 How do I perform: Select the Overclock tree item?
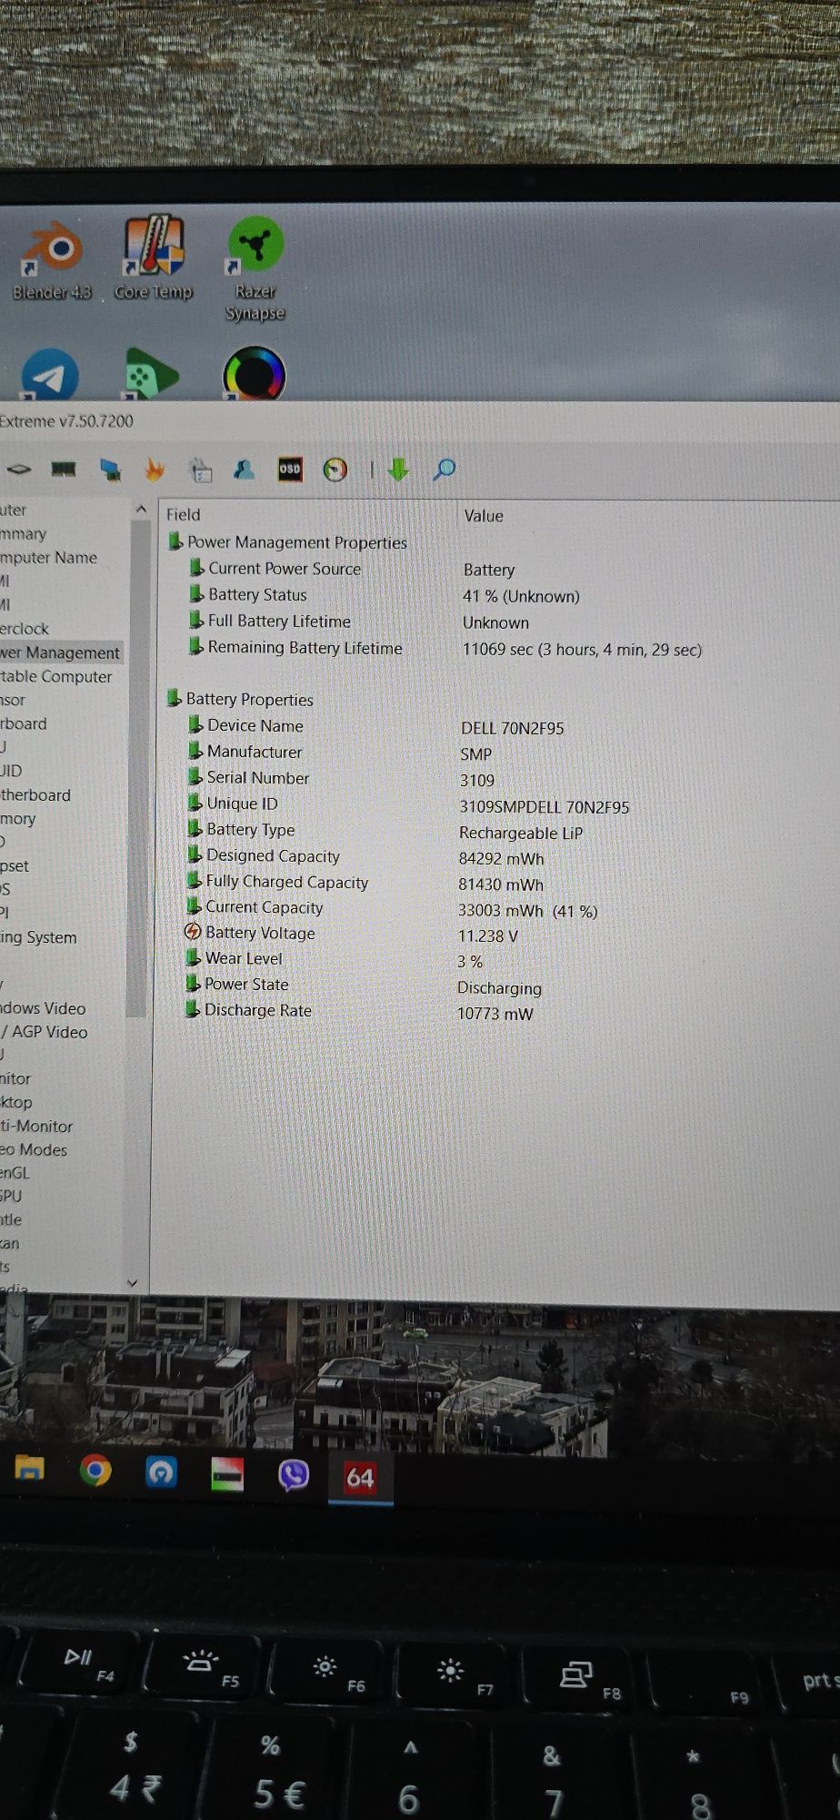pyautogui.click(x=25, y=628)
